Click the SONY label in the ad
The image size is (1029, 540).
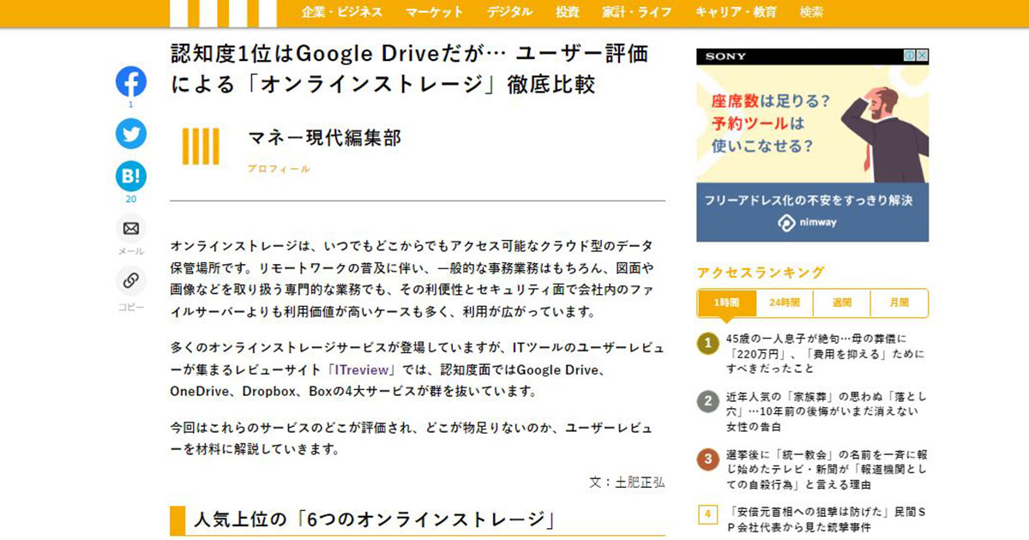pos(725,56)
